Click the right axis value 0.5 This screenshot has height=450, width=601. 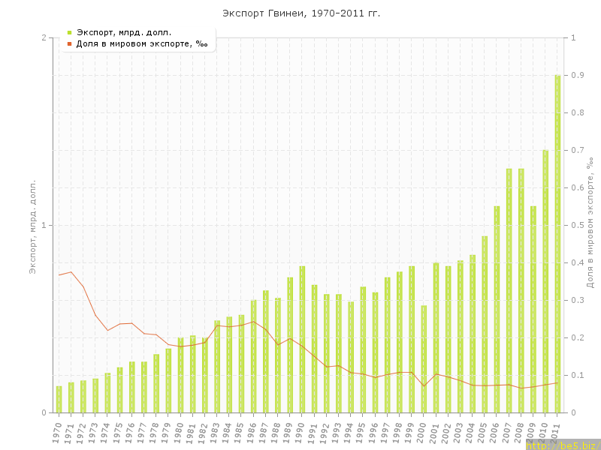(577, 226)
